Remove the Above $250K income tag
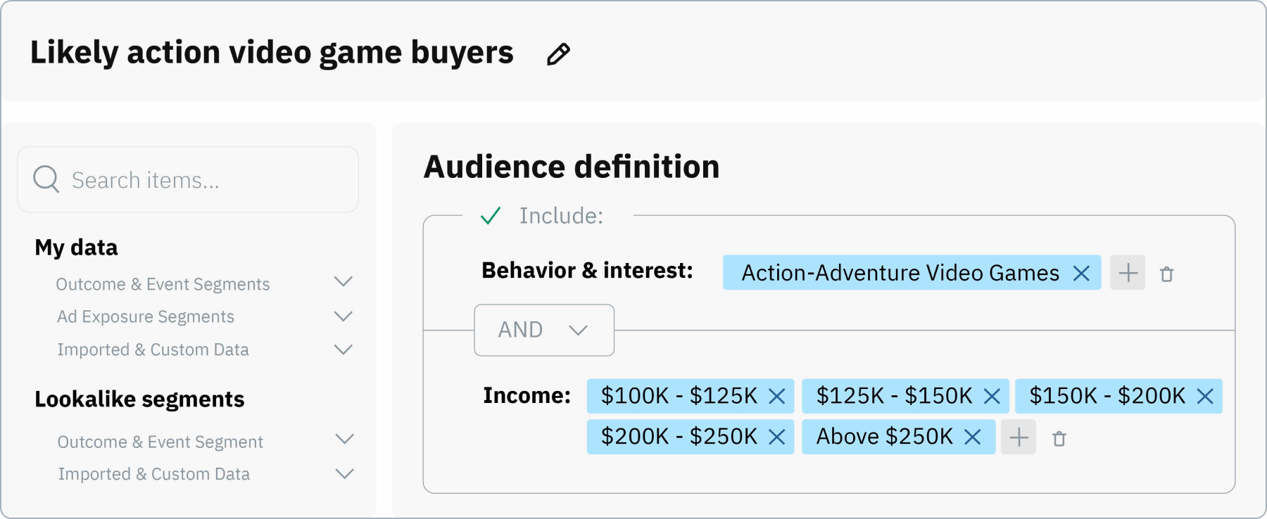 coord(973,437)
